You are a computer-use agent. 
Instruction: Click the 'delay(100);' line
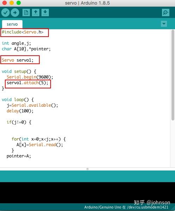pos(20,111)
